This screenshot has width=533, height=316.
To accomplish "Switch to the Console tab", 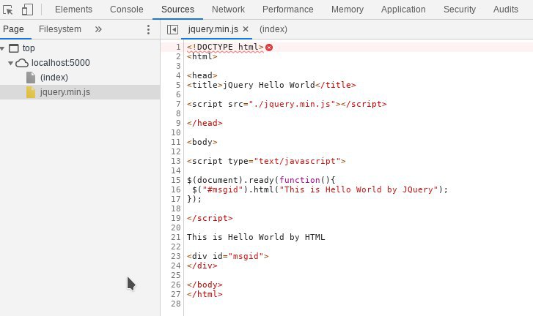I will pos(126,10).
